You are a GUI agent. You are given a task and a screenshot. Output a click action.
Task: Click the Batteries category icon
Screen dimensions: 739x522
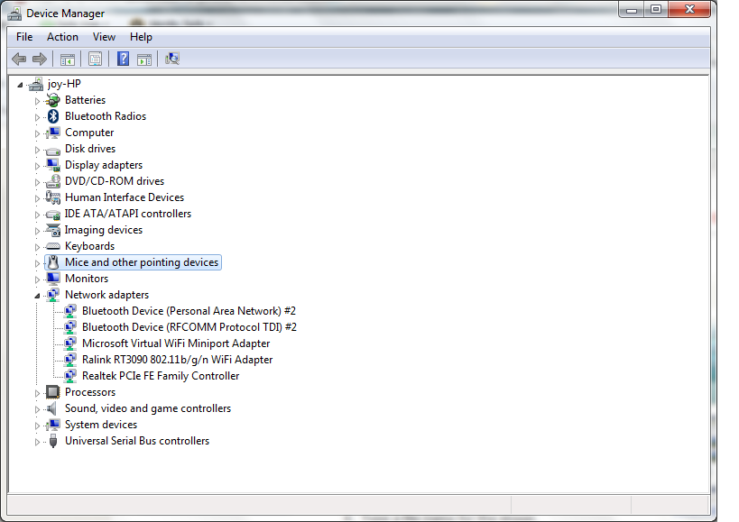[x=52, y=100]
